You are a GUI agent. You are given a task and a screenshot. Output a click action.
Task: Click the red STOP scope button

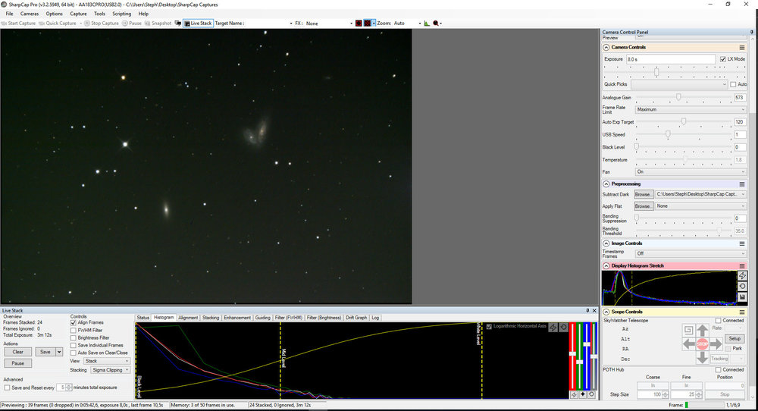click(x=703, y=344)
